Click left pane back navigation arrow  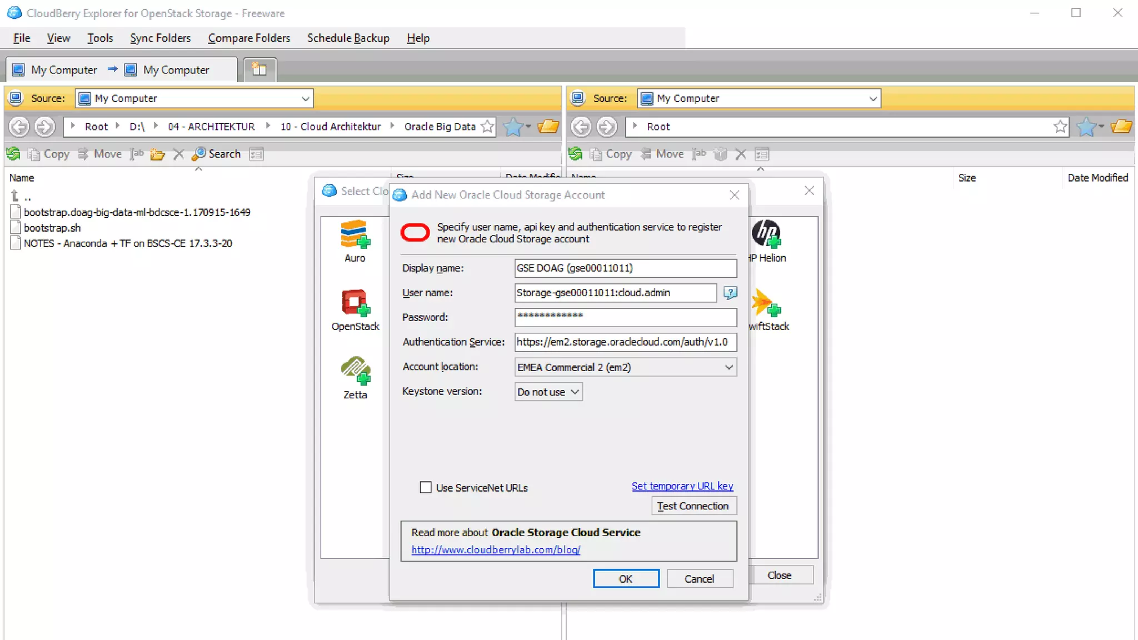click(19, 127)
